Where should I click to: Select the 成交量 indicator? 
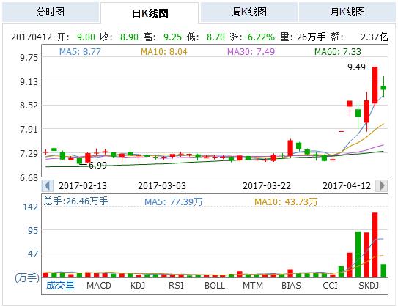pyautogui.click(x=60, y=286)
